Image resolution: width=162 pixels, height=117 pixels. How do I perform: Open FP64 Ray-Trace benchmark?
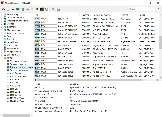coord(17,101)
